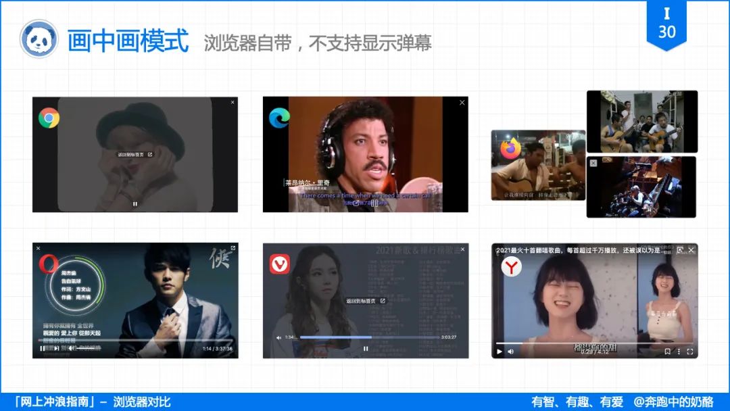
Task: Bookmark the video in Yandex player
Action: click(667, 352)
